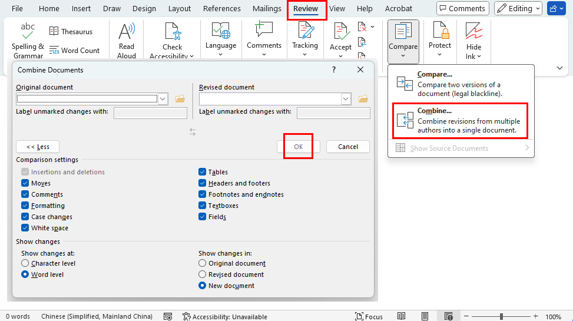Uncheck the Headers and footers checkbox
This screenshot has width=573, height=321.
tap(203, 183)
